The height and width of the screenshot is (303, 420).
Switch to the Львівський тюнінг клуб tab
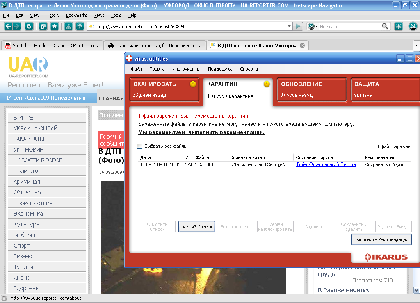(154, 46)
